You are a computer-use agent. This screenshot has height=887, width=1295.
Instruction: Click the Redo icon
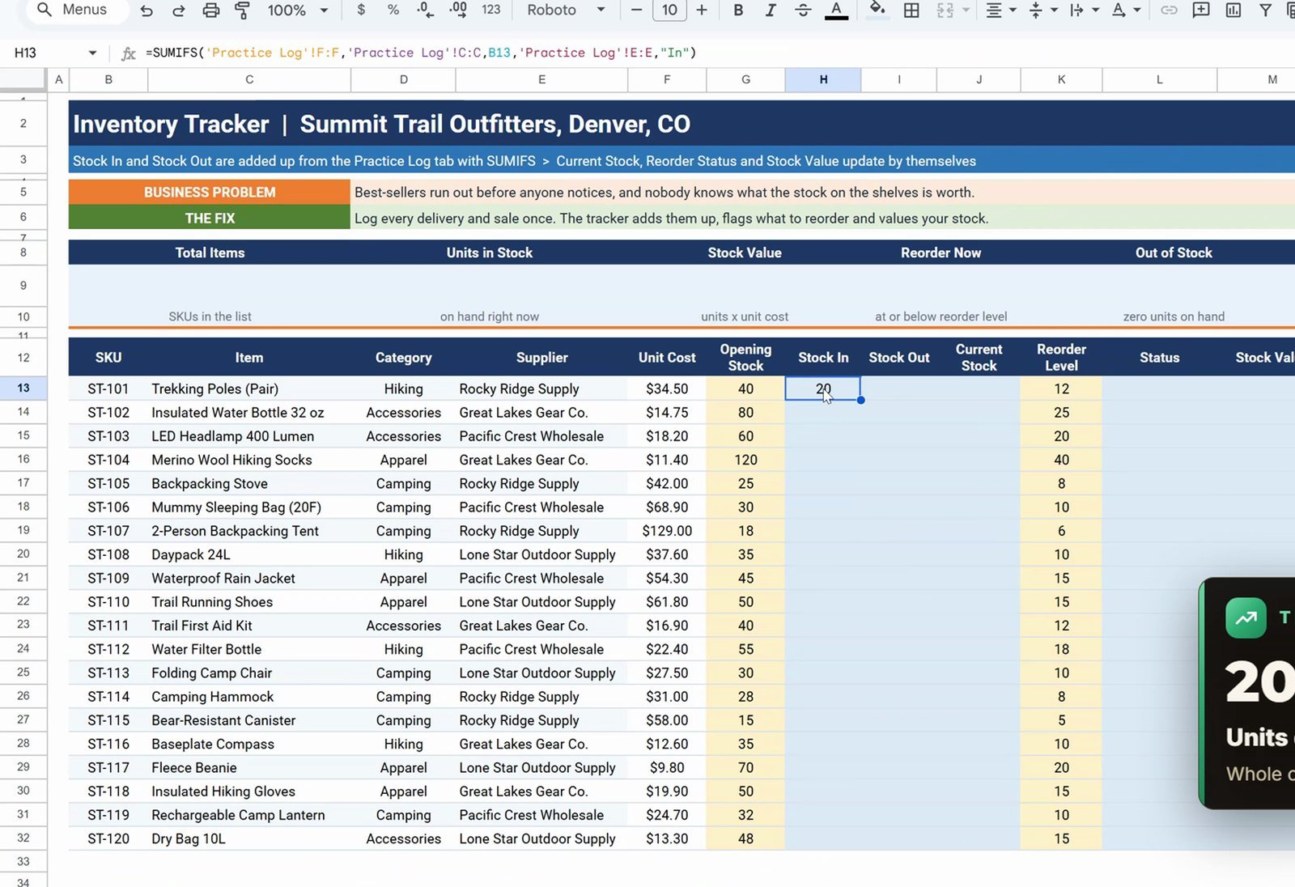point(178,10)
